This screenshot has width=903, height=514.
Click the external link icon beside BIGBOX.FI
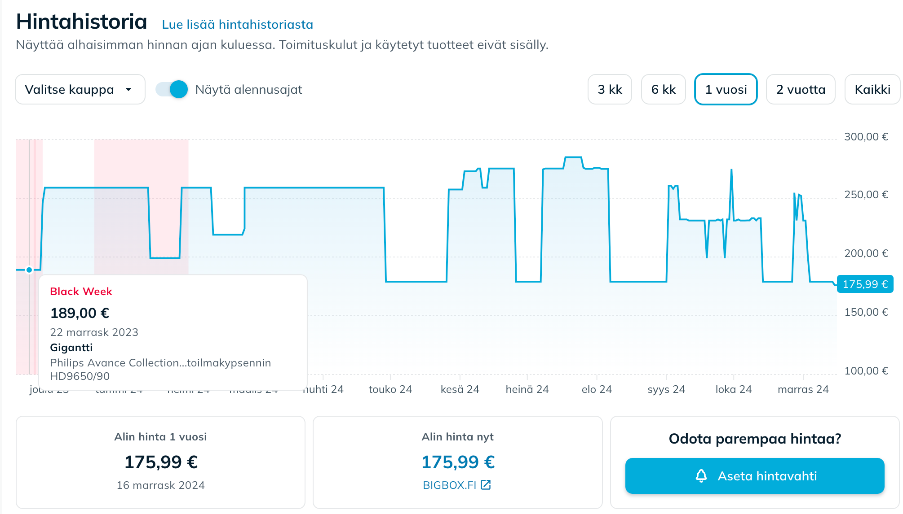486,485
